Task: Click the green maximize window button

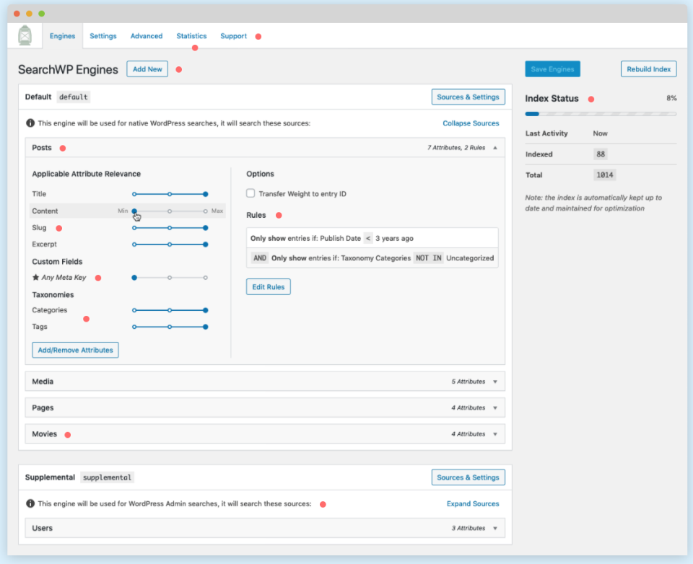Action: click(x=42, y=14)
